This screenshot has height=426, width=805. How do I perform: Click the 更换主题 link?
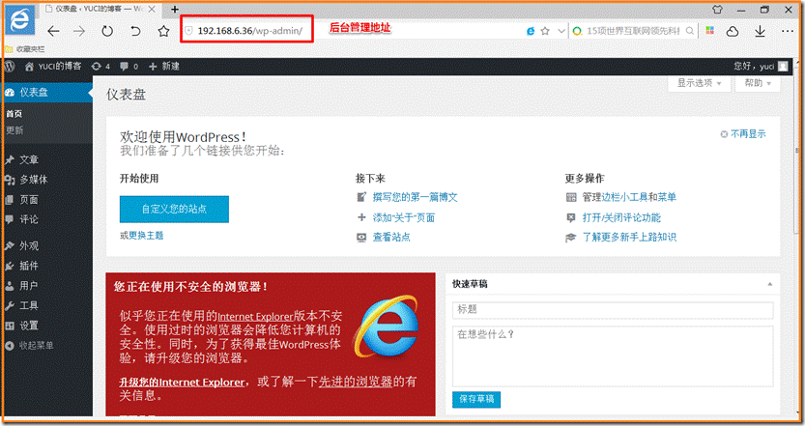(146, 236)
